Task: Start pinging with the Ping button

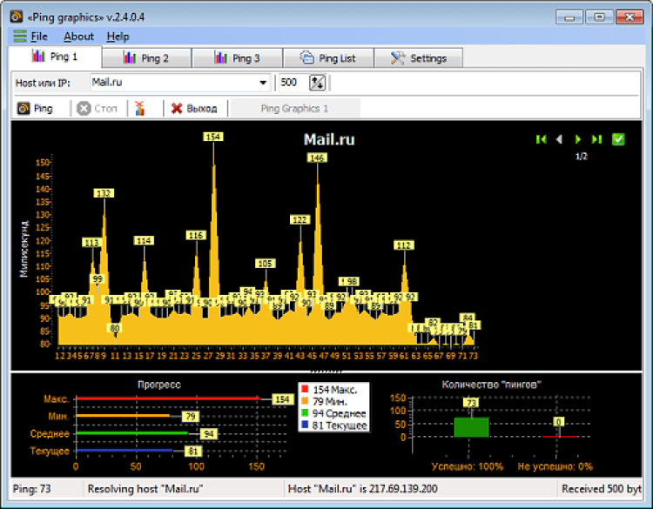Action: pos(36,109)
